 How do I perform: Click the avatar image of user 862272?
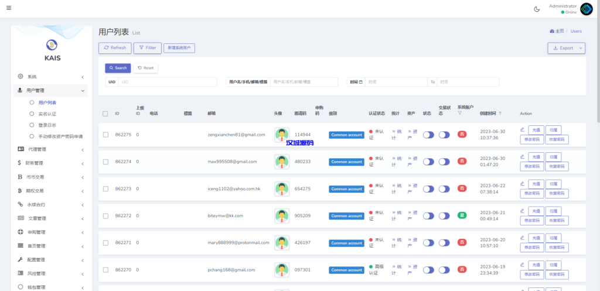282,215
